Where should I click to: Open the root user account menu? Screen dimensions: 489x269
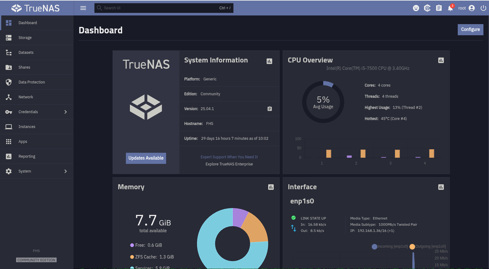point(466,8)
